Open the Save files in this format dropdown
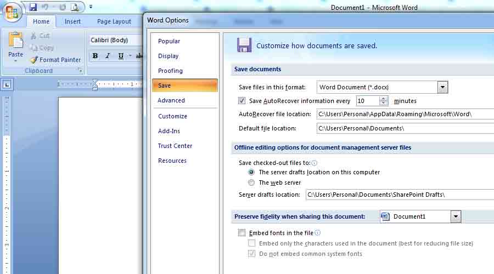Viewport: 494px width, 274px height. 442,87
